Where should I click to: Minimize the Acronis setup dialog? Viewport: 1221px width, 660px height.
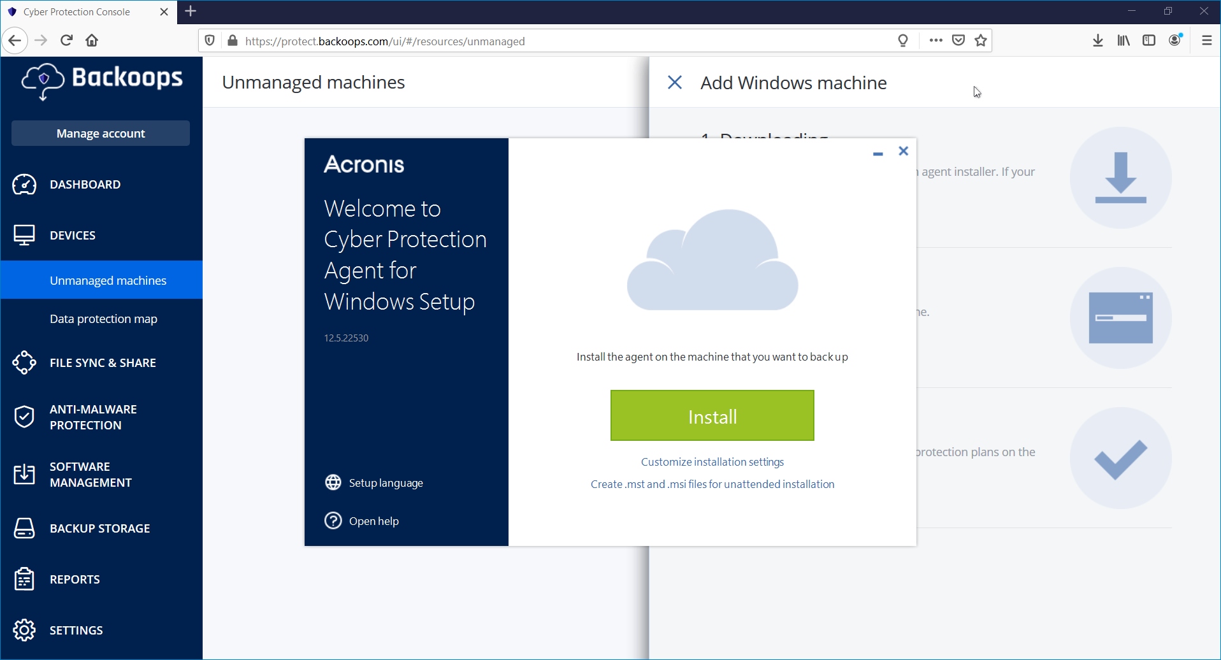(x=878, y=154)
